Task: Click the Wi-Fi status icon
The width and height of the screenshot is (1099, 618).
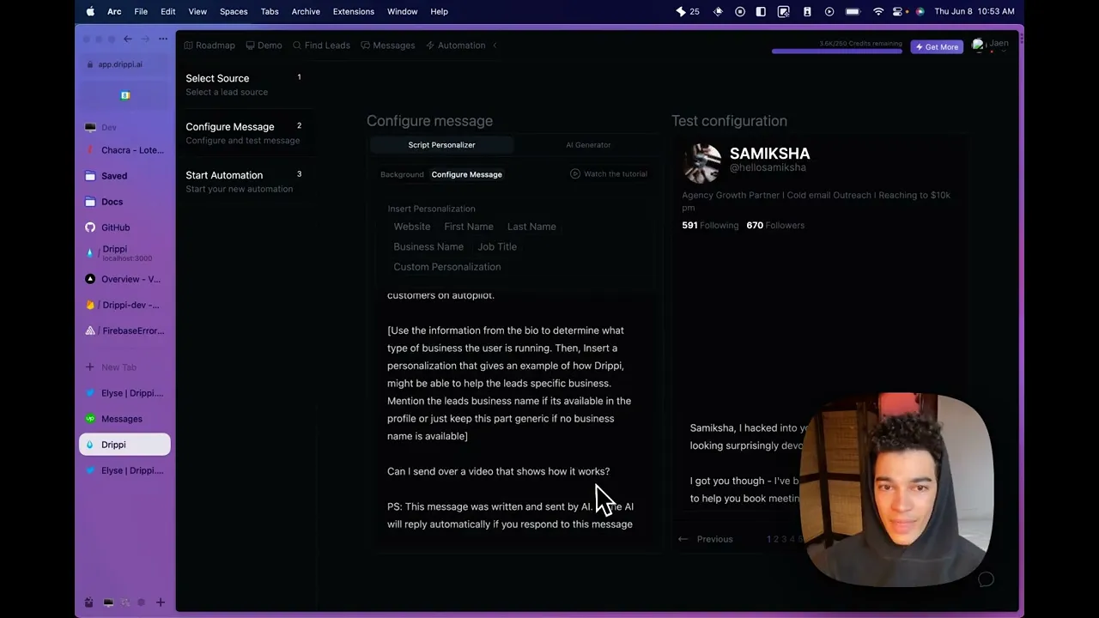Action: [877, 11]
